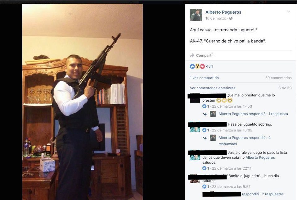Click the Compartir share arrow icon
Viewport: 297px width, 200px height.
[x=192, y=56]
